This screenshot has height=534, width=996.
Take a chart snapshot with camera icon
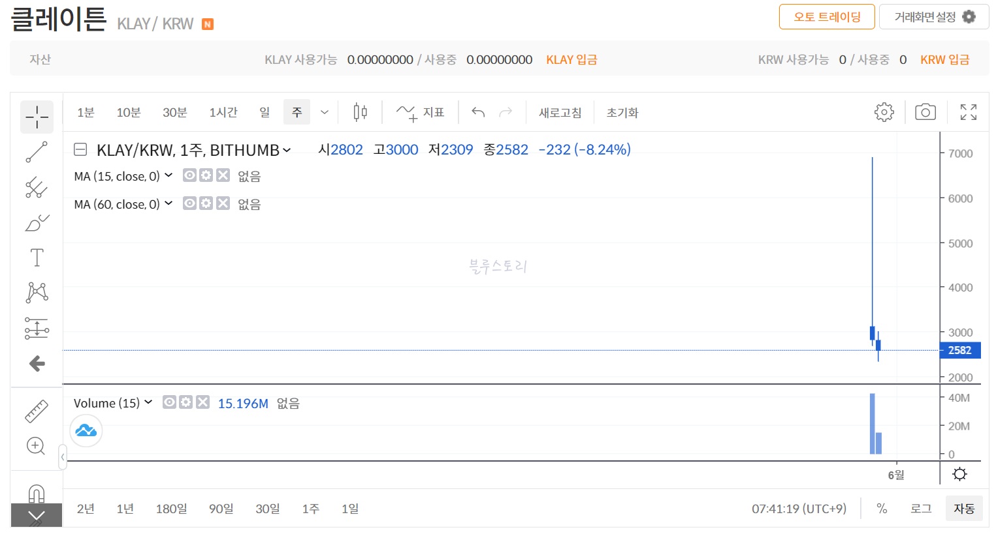925,112
